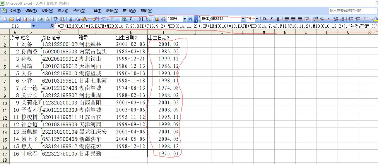Undo the last action
This screenshot has width=378, height=164.
click(102, 19)
